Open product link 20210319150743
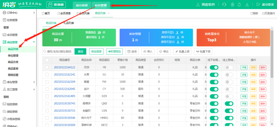Image resolution: width=277 pixels, height=127 pixels. (64, 103)
